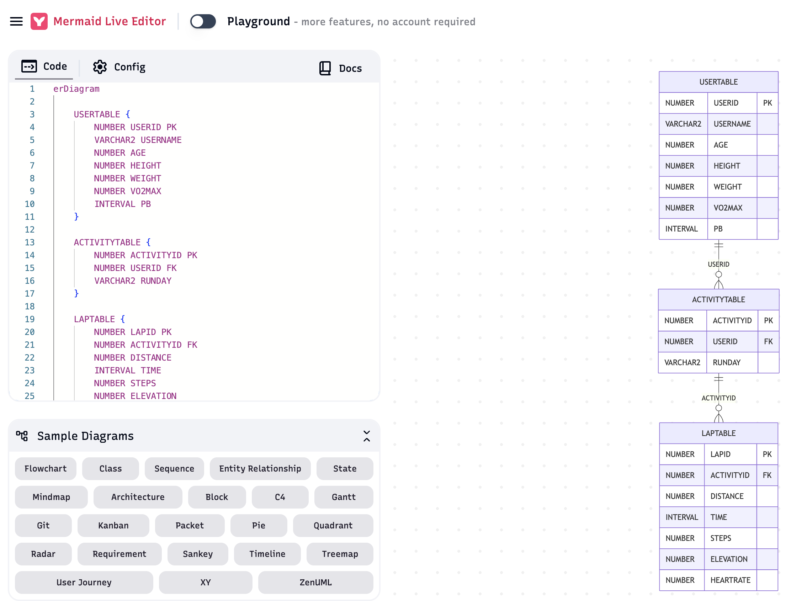
Task: Click the Code tab terminal icon
Action: [x=29, y=67]
